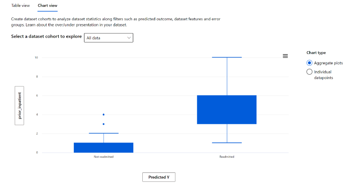
Task: Click the Readmitted x-axis label
Action: tap(227, 157)
